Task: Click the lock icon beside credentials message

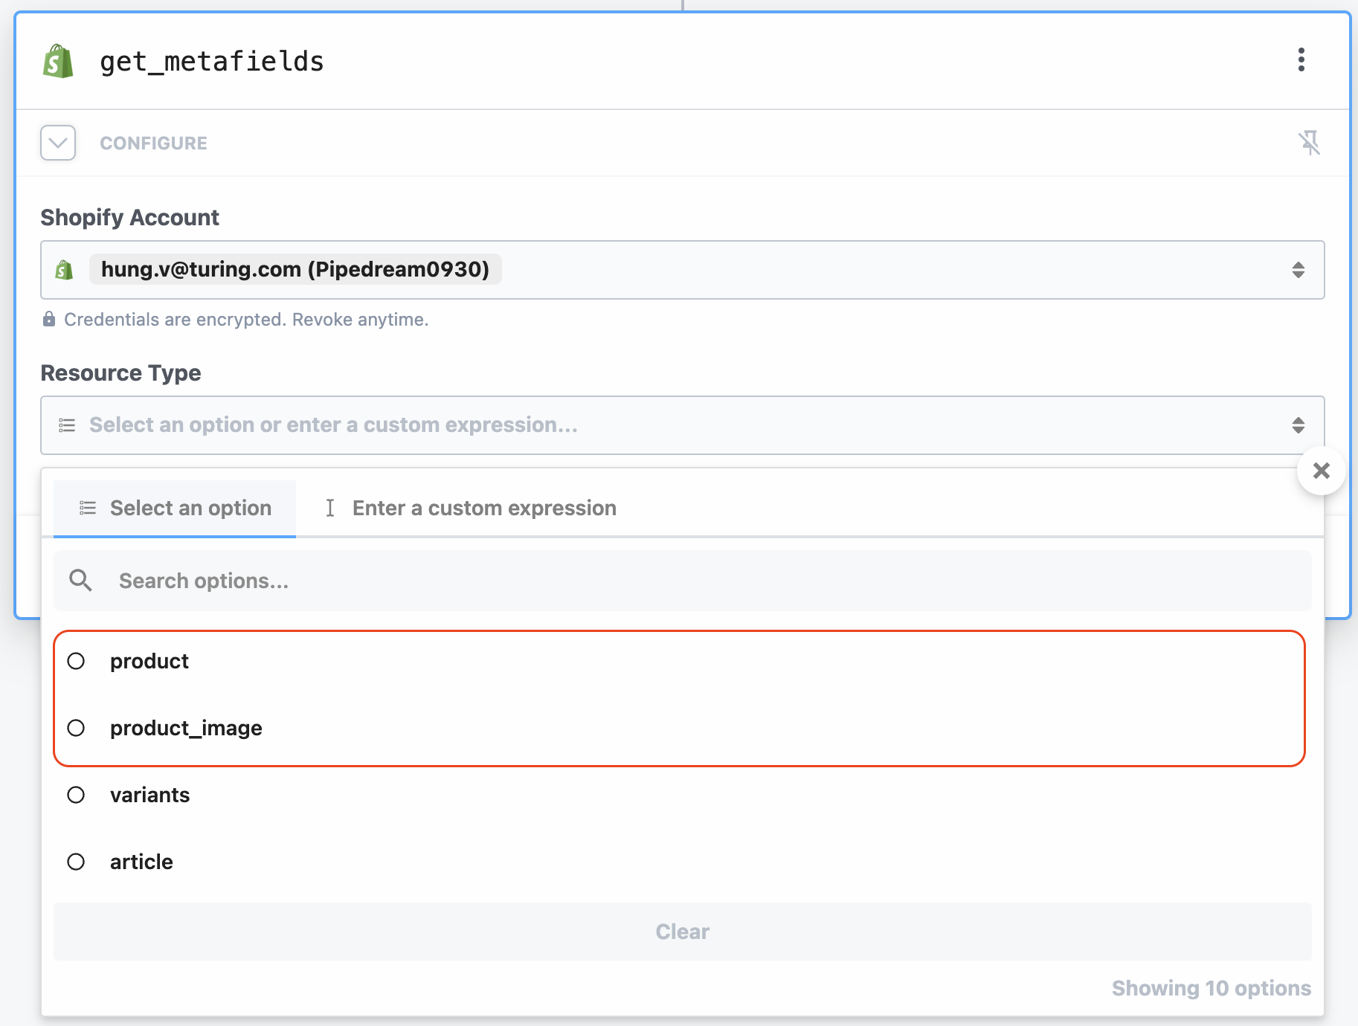Action: [x=48, y=319]
